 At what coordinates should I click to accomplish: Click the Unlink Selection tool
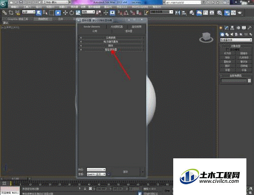click(11, 13)
